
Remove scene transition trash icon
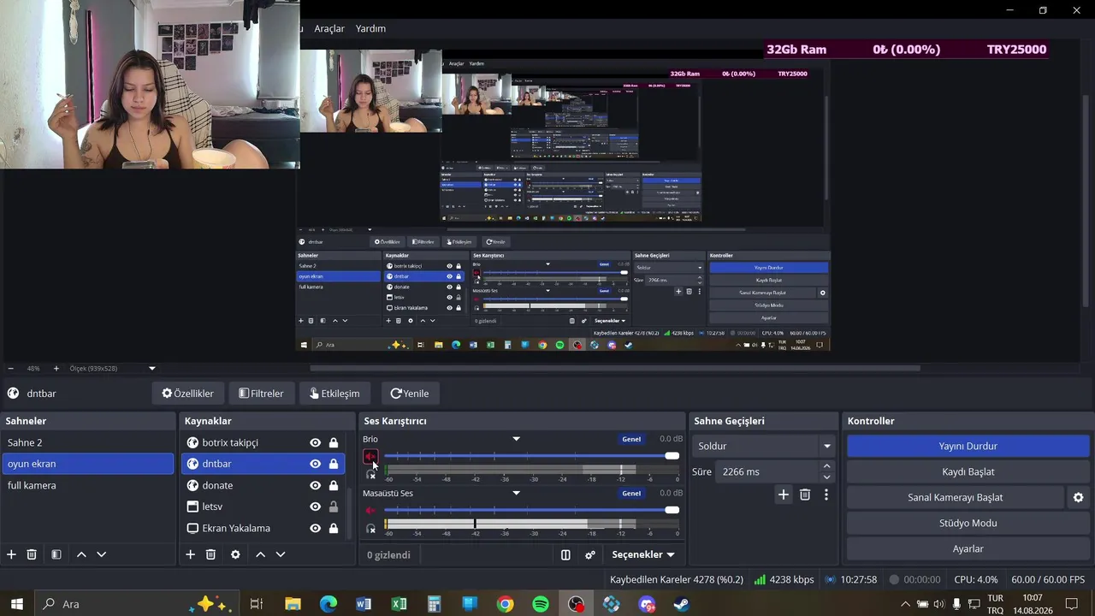(x=805, y=495)
